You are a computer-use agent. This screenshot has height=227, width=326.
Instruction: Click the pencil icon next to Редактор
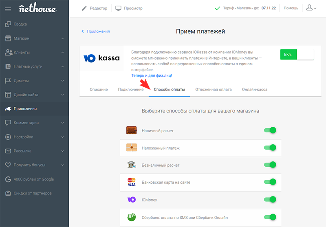tap(84, 8)
